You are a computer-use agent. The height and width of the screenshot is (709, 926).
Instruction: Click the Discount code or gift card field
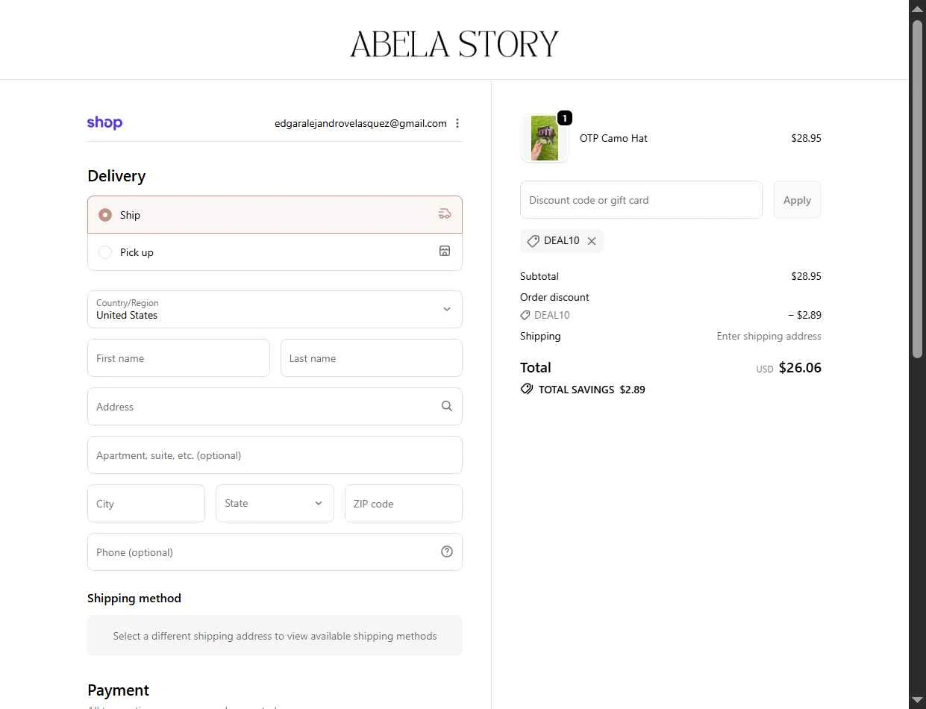[x=641, y=200]
